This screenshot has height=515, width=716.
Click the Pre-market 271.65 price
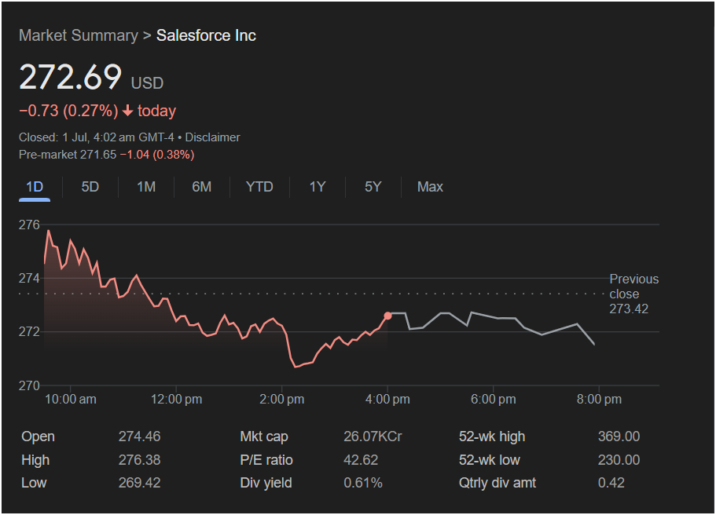tap(68, 155)
